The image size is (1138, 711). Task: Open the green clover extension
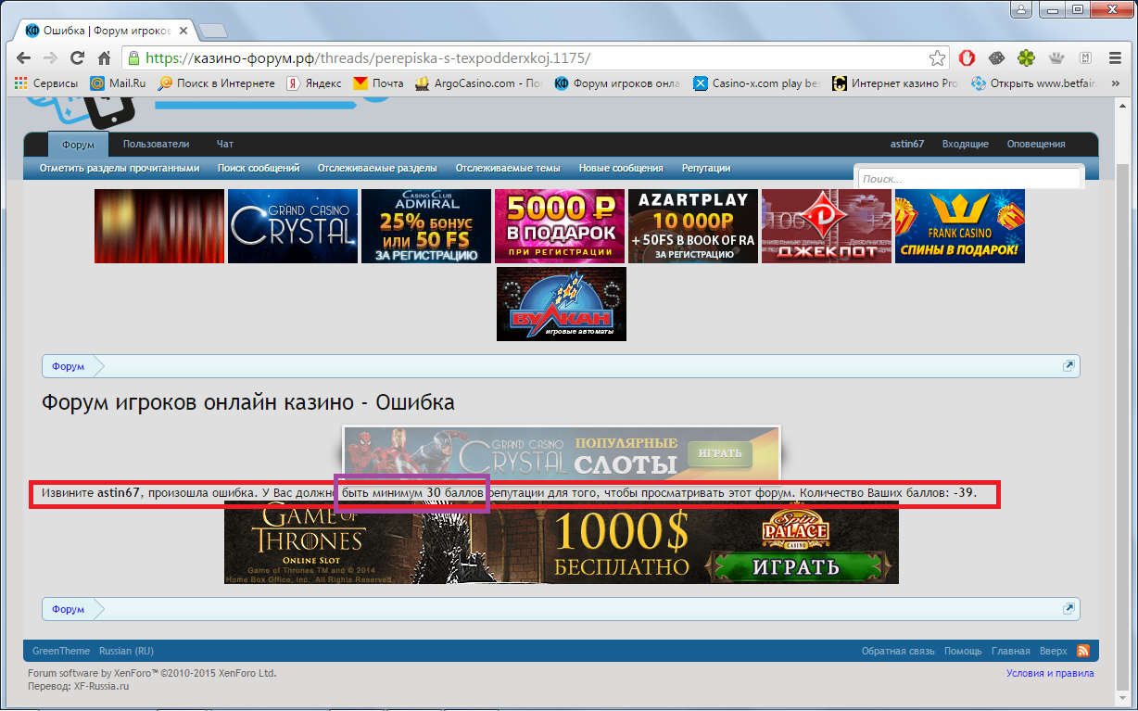[1026, 57]
